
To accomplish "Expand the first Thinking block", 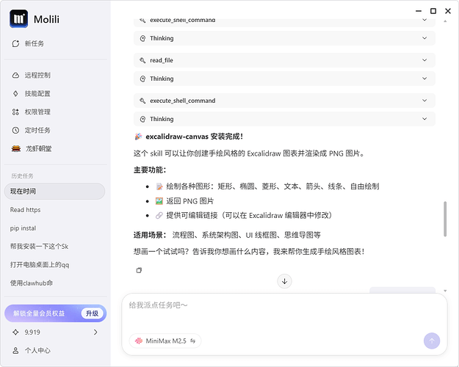I will (x=284, y=38).
